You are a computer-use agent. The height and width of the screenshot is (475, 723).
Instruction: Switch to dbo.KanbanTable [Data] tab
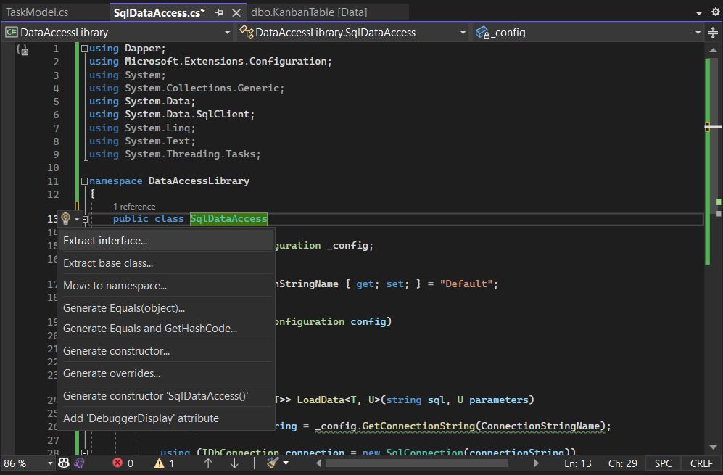[309, 12]
